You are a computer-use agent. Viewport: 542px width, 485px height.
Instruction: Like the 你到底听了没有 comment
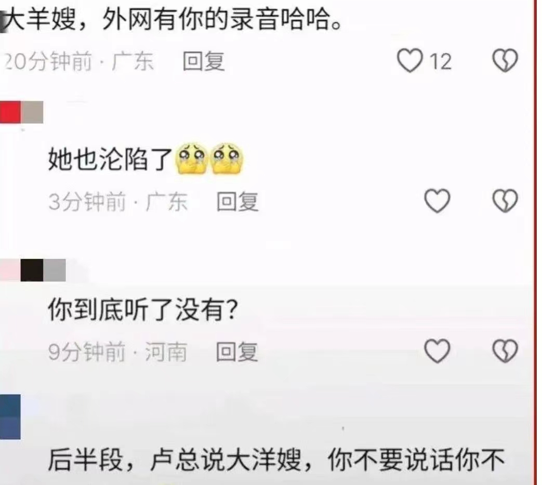pos(437,351)
